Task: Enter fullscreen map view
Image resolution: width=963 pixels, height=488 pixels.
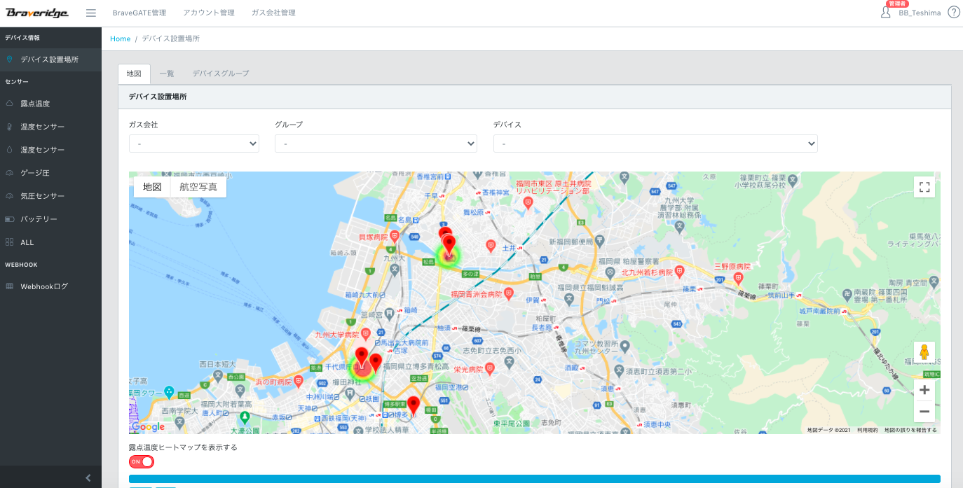Action: click(x=924, y=187)
